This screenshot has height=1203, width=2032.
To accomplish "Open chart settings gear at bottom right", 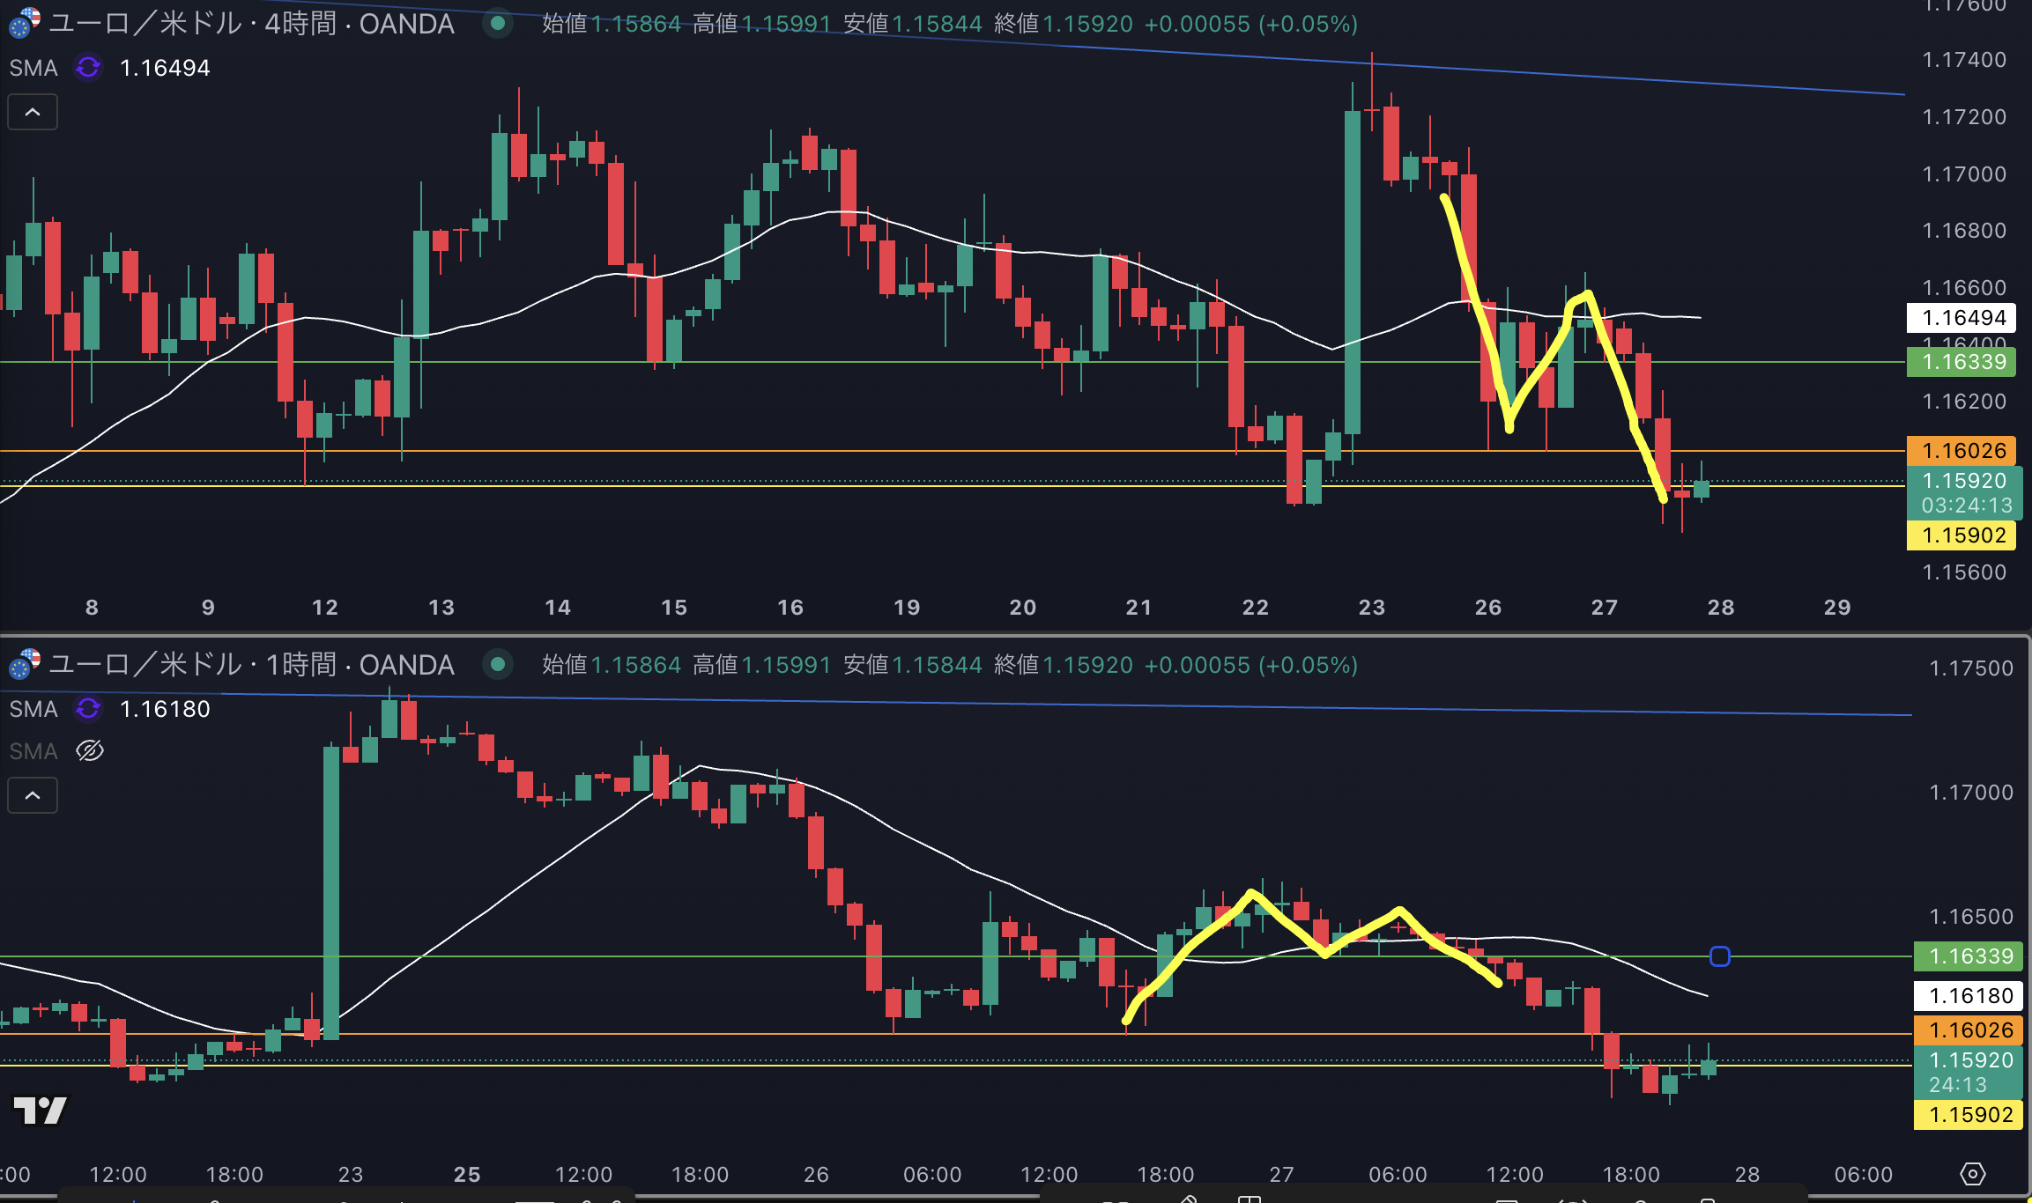I will (x=1972, y=1174).
